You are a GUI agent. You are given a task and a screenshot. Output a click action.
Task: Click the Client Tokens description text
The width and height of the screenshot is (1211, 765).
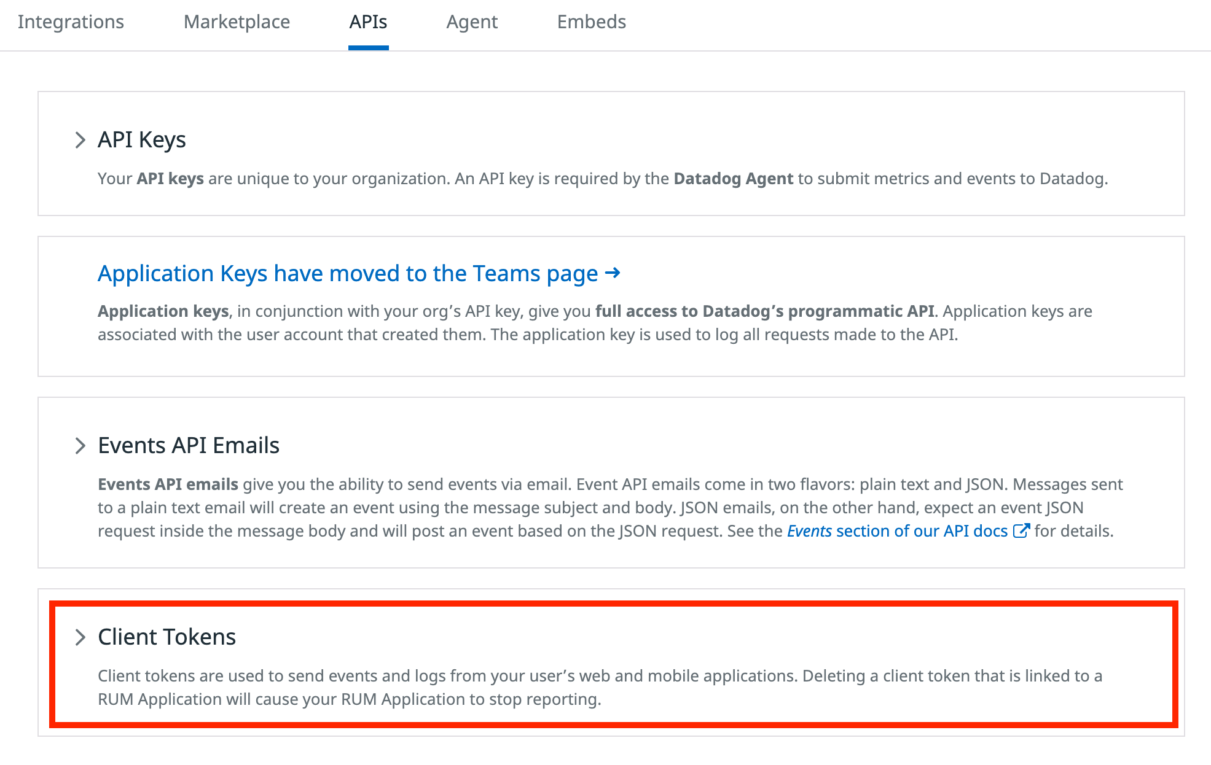[x=599, y=688]
